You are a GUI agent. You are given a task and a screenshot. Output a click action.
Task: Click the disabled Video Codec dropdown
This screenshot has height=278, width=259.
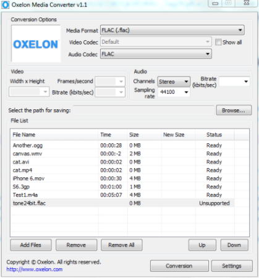(156, 42)
